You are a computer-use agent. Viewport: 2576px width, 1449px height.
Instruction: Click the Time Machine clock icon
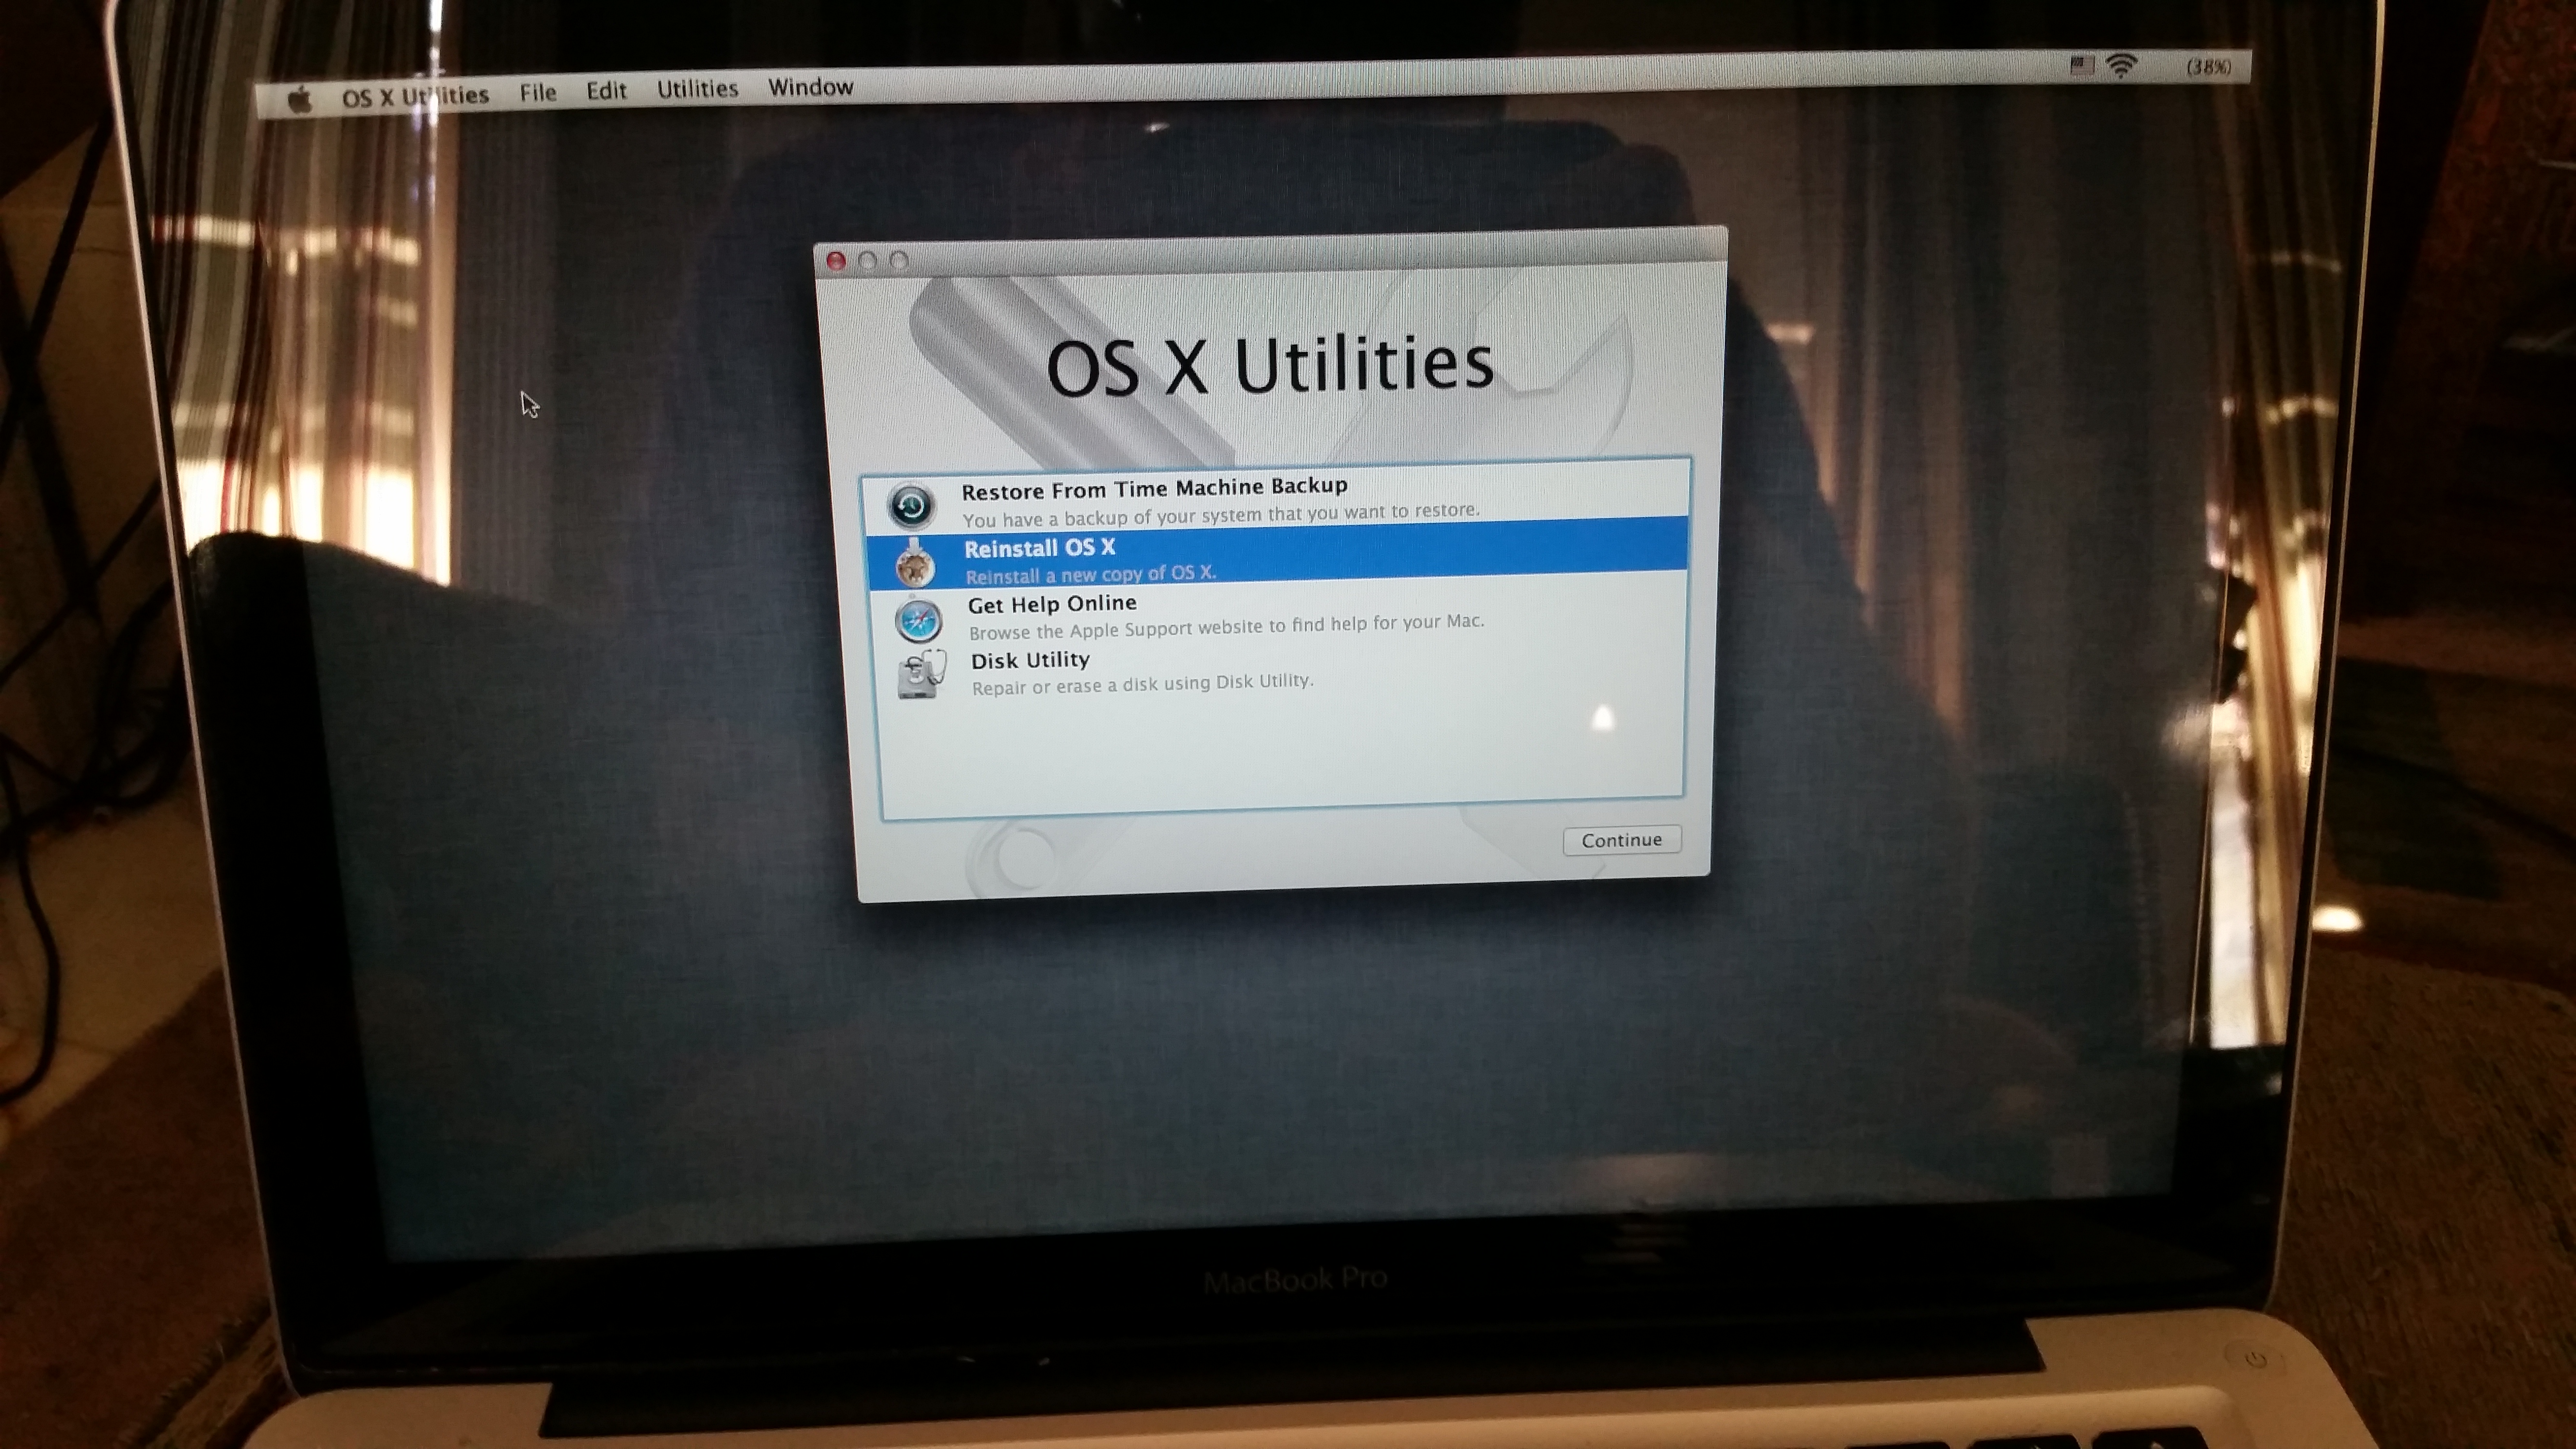[x=911, y=505]
